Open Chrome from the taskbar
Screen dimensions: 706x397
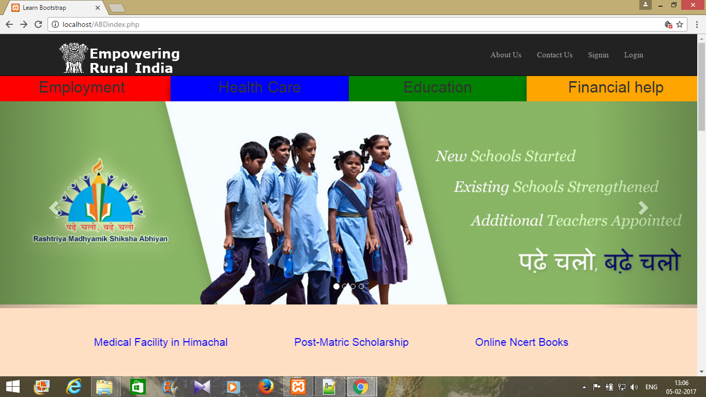361,386
